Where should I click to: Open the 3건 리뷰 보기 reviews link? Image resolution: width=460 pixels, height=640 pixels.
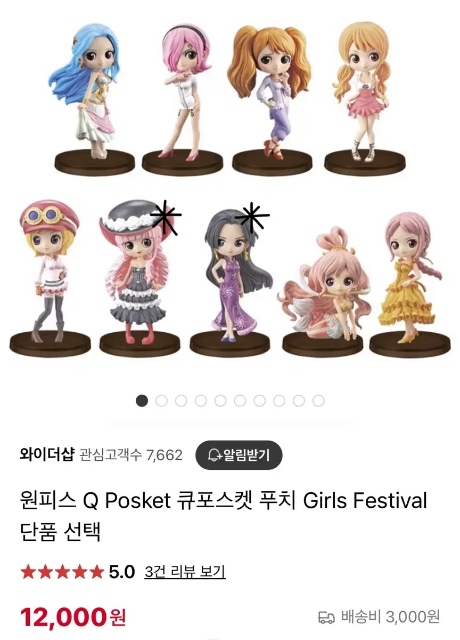(185, 572)
